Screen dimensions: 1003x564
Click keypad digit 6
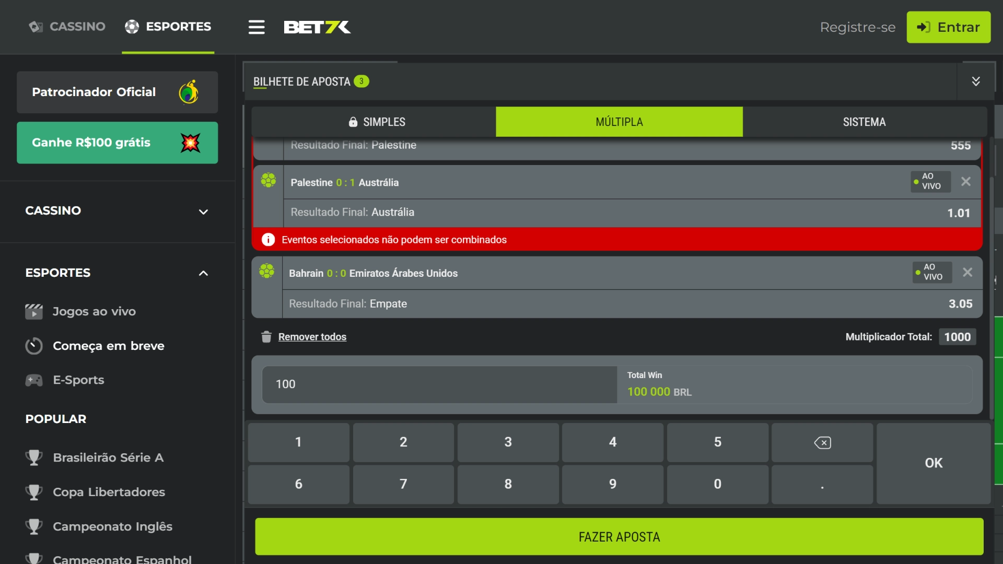(x=298, y=485)
